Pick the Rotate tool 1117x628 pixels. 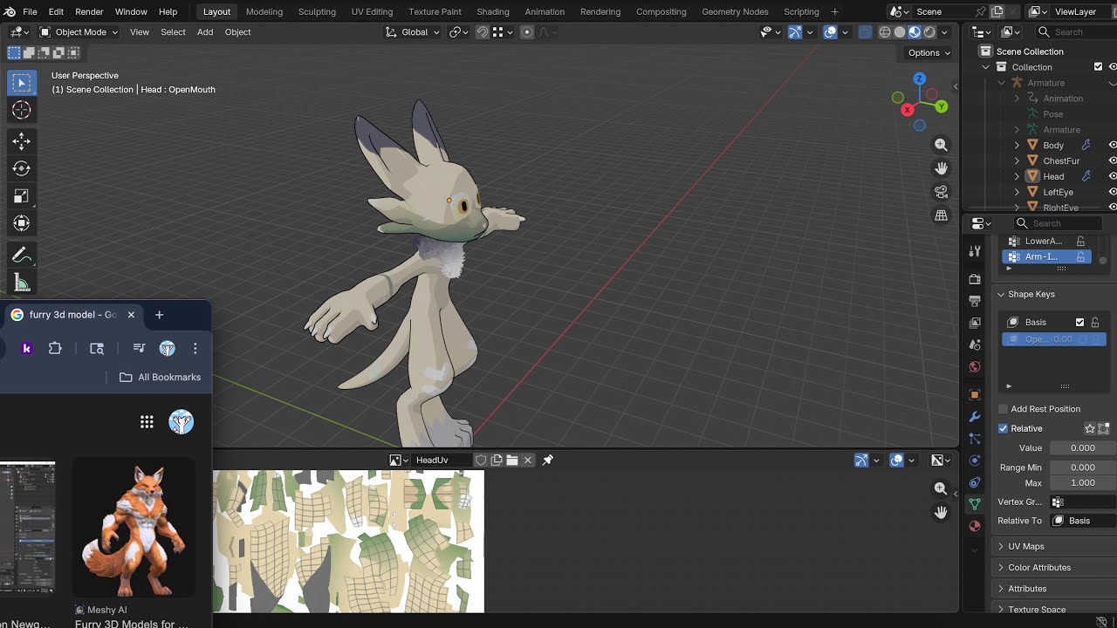point(22,168)
